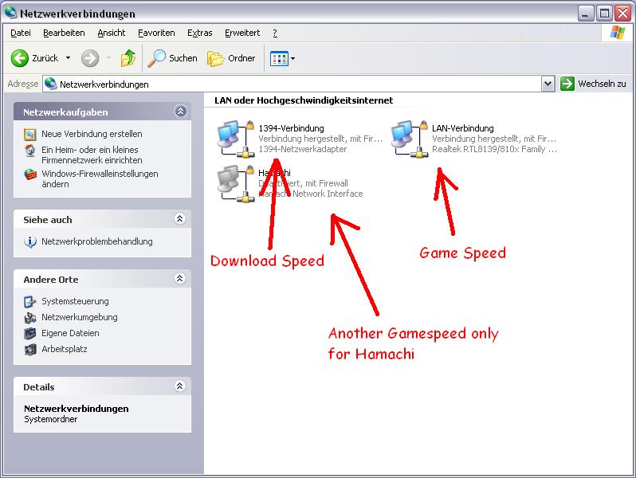Go up one folder level

[x=128, y=58]
